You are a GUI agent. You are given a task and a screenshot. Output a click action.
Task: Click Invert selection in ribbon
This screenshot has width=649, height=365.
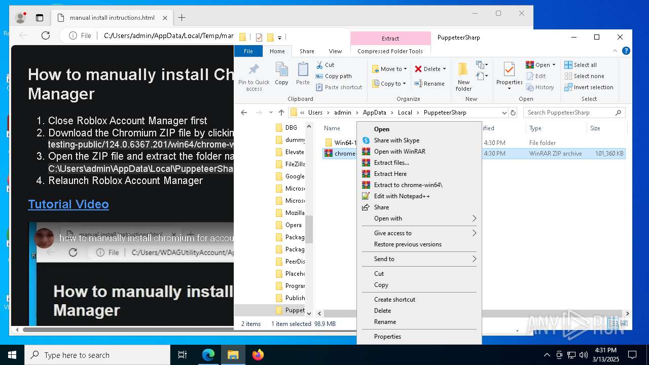(589, 87)
